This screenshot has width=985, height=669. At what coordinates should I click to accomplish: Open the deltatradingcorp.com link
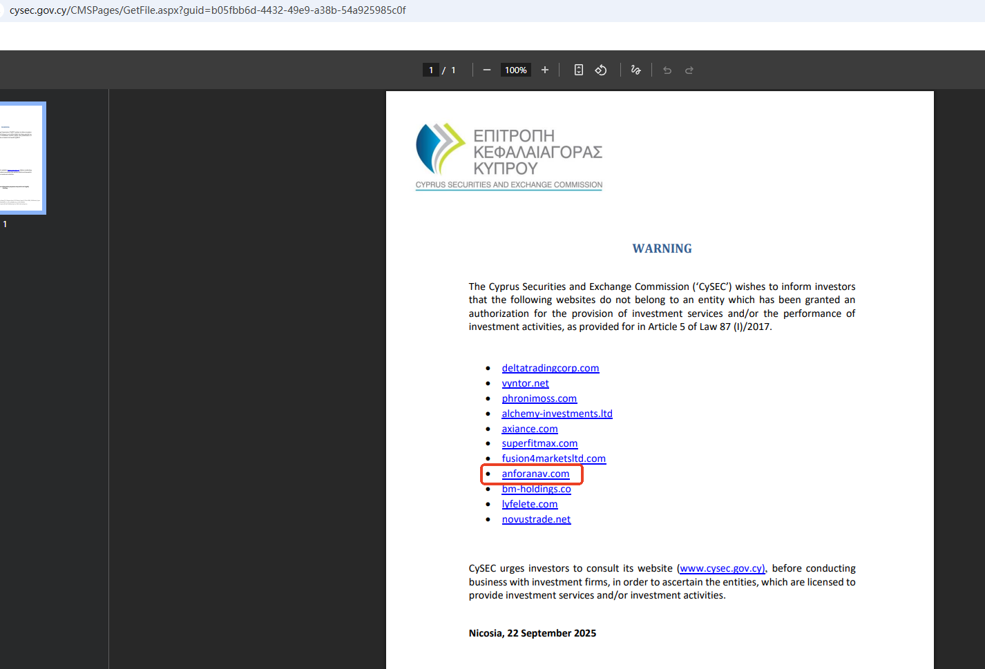pos(551,368)
